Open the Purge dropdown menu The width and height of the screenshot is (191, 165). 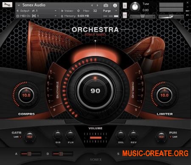tap(110, 11)
